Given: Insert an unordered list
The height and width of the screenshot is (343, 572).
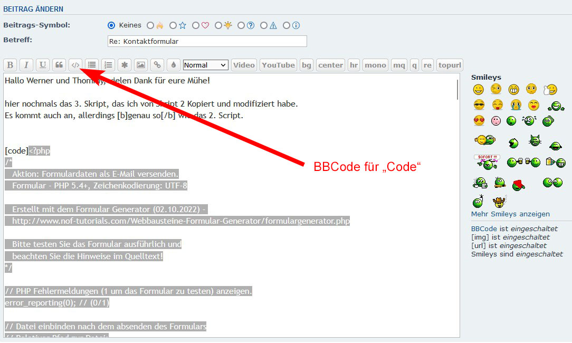Looking at the screenshot, I should (92, 65).
